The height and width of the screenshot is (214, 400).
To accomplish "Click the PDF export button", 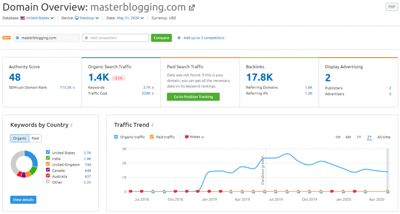I will [391, 7].
